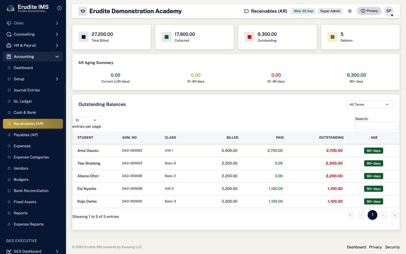Collapse the Accounting menu chevron
Image resolution: width=406 pixels, height=254 pixels.
pos(57,57)
